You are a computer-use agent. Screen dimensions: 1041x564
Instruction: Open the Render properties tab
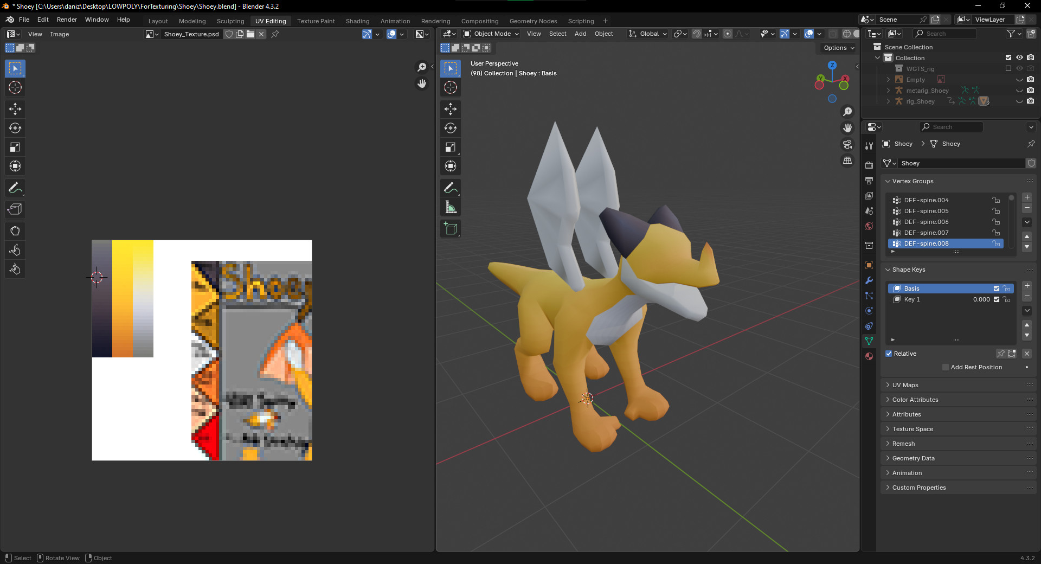pyautogui.click(x=869, y=165)
